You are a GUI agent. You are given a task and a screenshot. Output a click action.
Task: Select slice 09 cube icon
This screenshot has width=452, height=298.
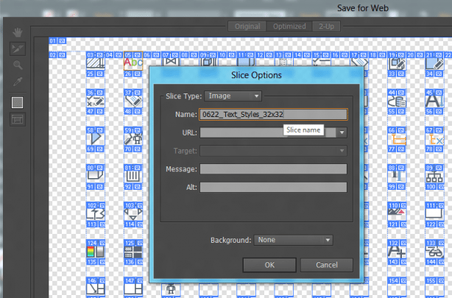tap(208, 62)
